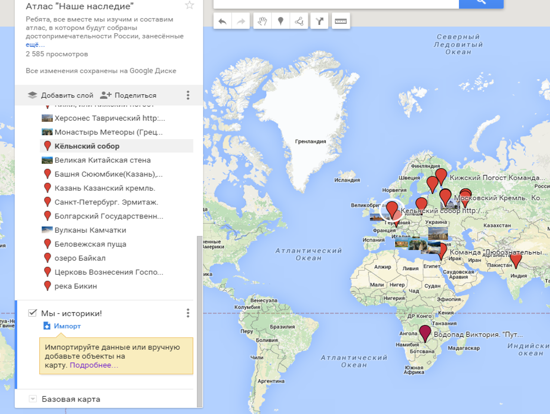Select the hand pan tool

pos(262,21)
